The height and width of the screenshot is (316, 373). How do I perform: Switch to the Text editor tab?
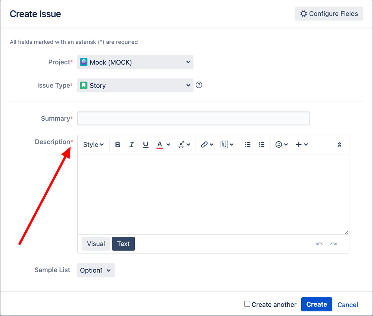(x=123, y=243)
